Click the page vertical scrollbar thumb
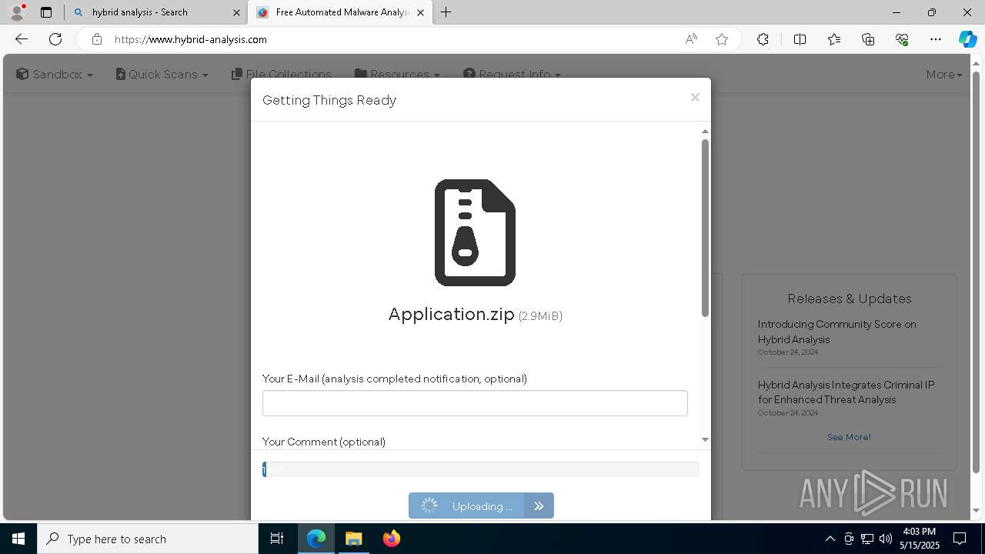This screenshot has width=985, height=554. tap(977, 273)
